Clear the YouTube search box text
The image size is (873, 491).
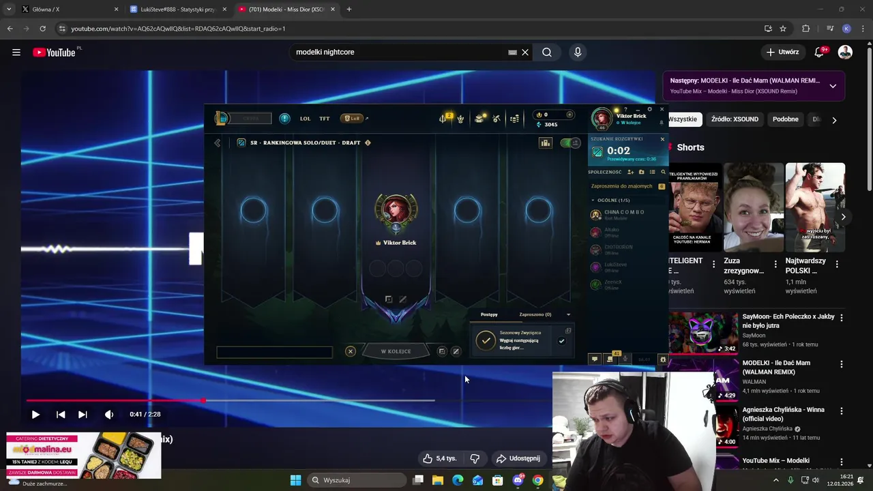coord(525,52)
